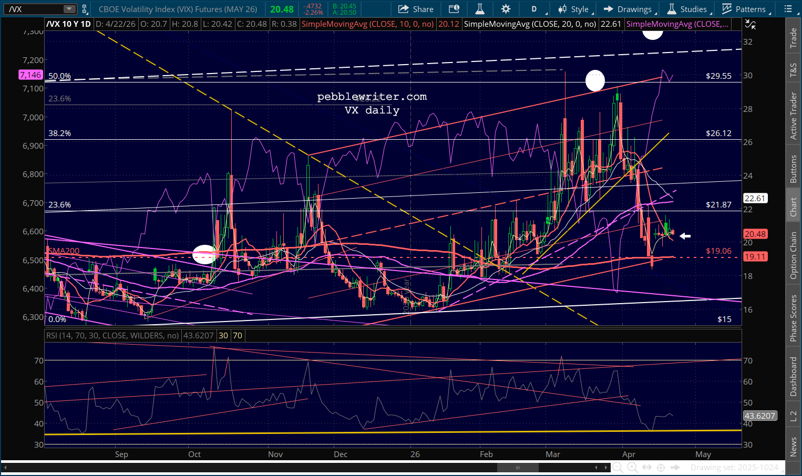802x476 pixels.
Task: Click the zoom in magnifier
Action: click(632, 468)
